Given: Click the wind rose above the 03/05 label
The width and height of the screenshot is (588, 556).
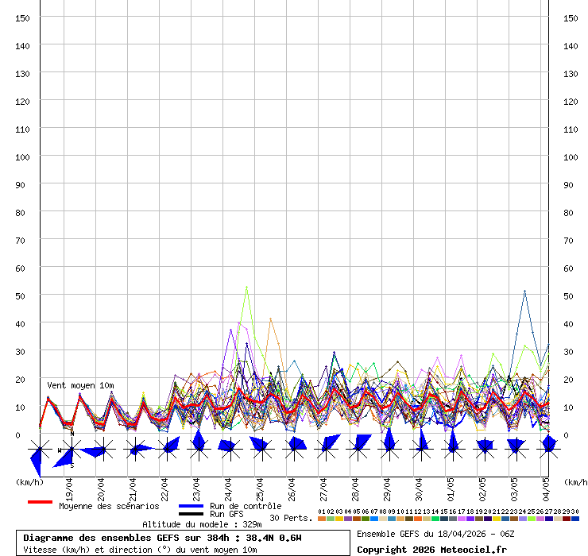Looking at the screenshot, I should point(516,450).
